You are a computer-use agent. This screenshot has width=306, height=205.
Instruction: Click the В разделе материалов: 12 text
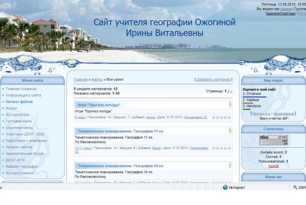click(96, 89)
